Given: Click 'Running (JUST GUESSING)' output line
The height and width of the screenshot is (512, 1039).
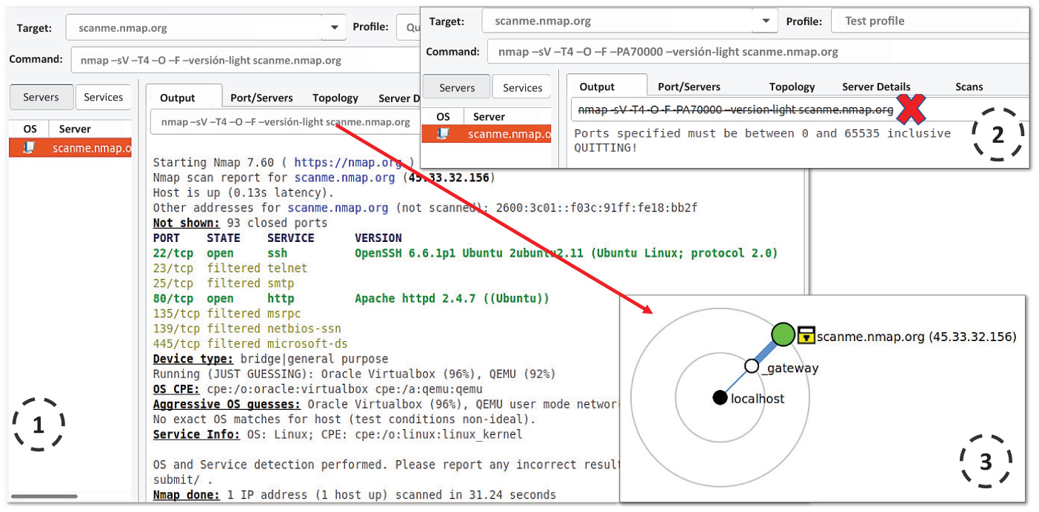Looking at the screenshot, I should point(354,374).
